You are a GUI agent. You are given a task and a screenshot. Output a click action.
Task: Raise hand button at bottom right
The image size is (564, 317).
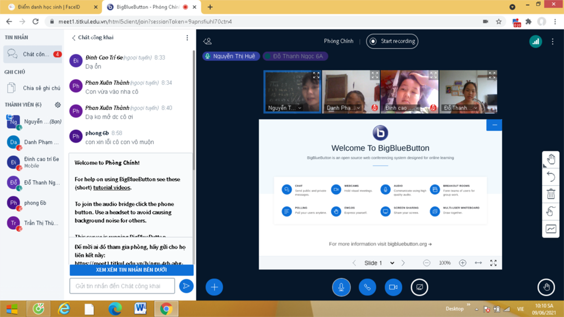(546, 287)
